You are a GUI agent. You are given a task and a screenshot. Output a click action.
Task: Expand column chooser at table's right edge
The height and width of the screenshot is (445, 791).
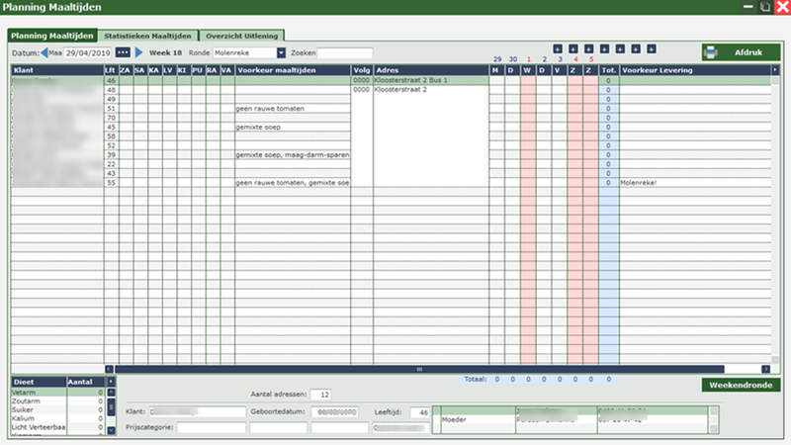click(776, 70)
